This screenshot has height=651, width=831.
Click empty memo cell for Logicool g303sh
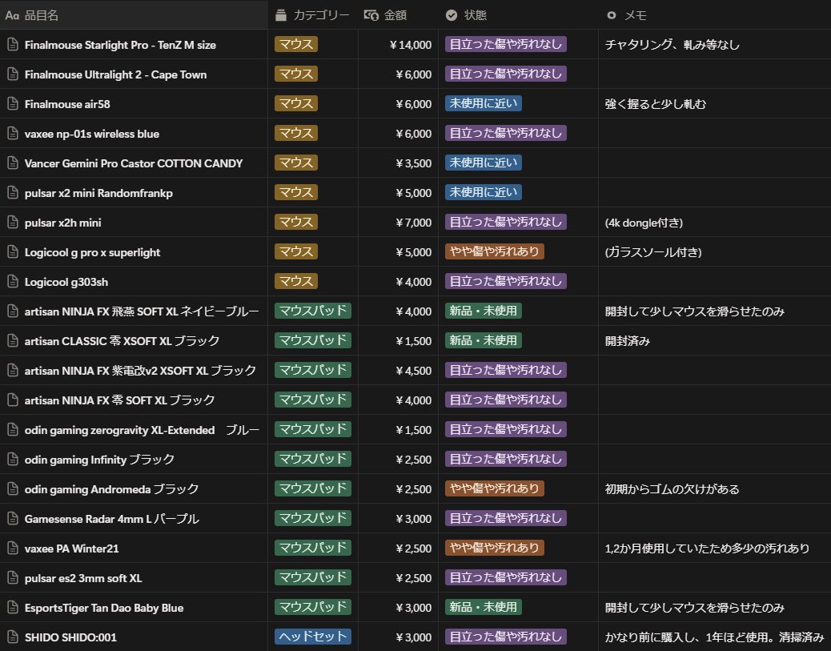[715, 282]
